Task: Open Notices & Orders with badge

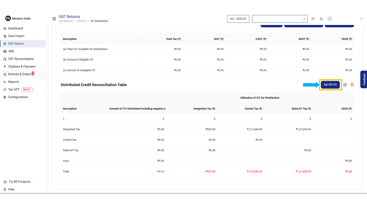Action: pyautogui.click(x=19, y=74)
